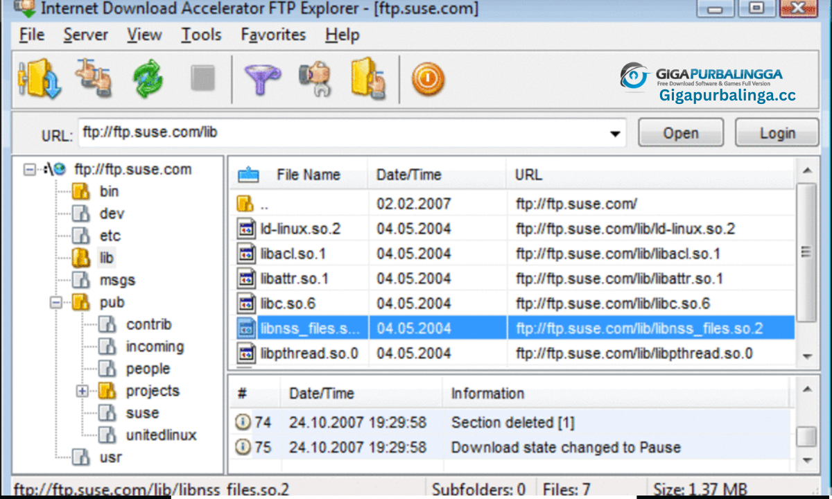
Task: Click the 'Section deleted [1]' log text
Action: point(512,422)
